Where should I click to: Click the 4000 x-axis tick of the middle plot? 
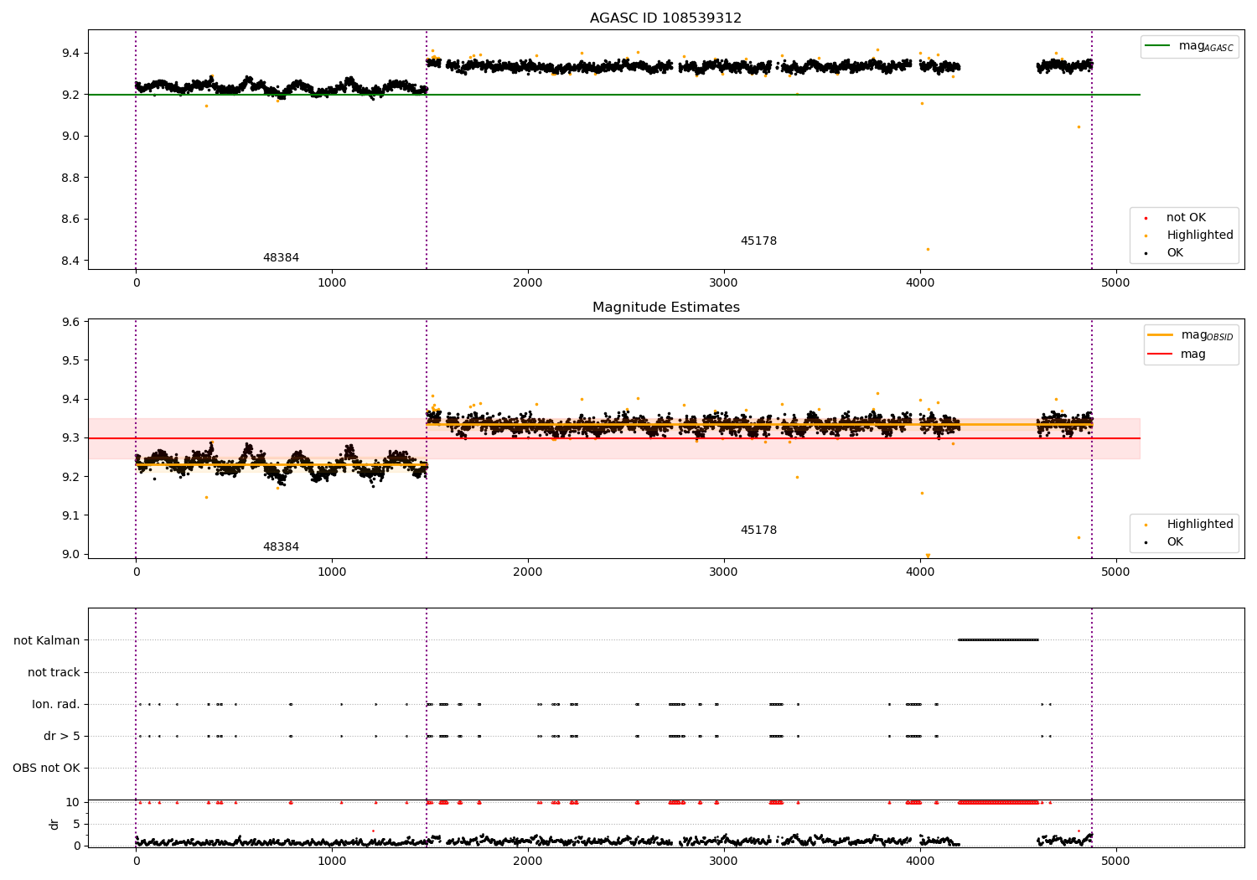(x=920, y=572)
